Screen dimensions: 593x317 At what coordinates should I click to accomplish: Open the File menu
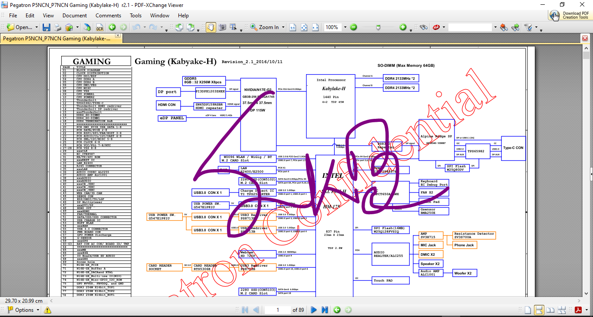[13, 15]
